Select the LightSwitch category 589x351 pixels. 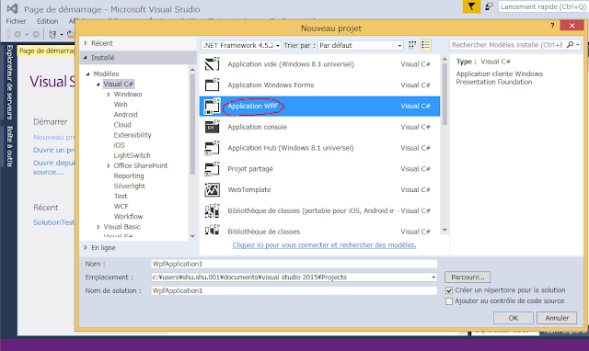133,155
